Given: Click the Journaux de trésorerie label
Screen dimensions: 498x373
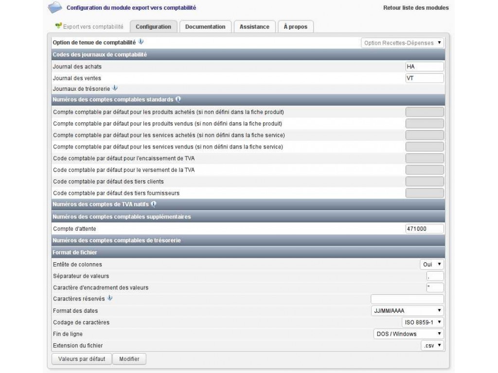Looking at the screenshot, I should click(81, 89).
